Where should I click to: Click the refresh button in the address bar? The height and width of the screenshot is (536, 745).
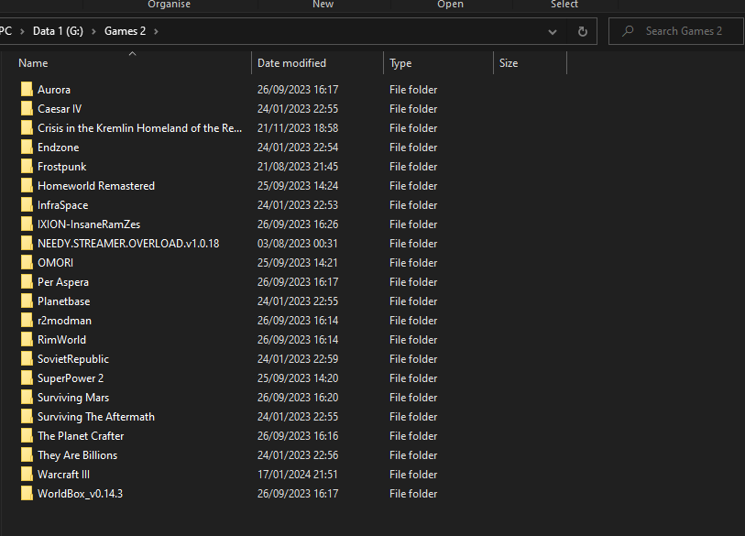[x=582, y=31]
